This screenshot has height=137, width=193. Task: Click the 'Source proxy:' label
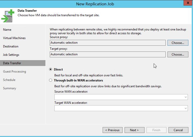tap(59, 37)
